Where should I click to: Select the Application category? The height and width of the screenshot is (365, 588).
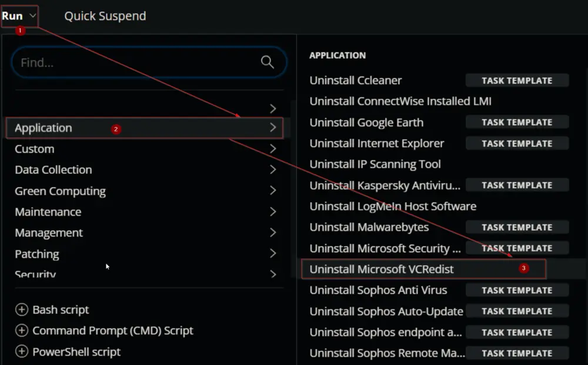coord(145,128)
